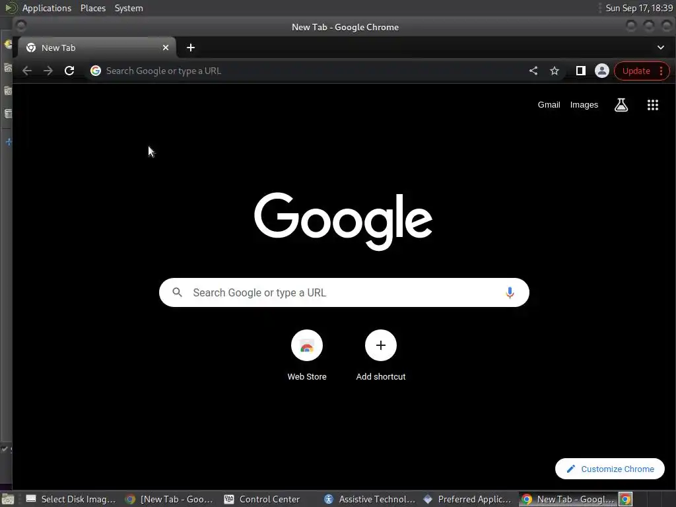
Task: Go back using the back arrow
Action: click(26, 71)
